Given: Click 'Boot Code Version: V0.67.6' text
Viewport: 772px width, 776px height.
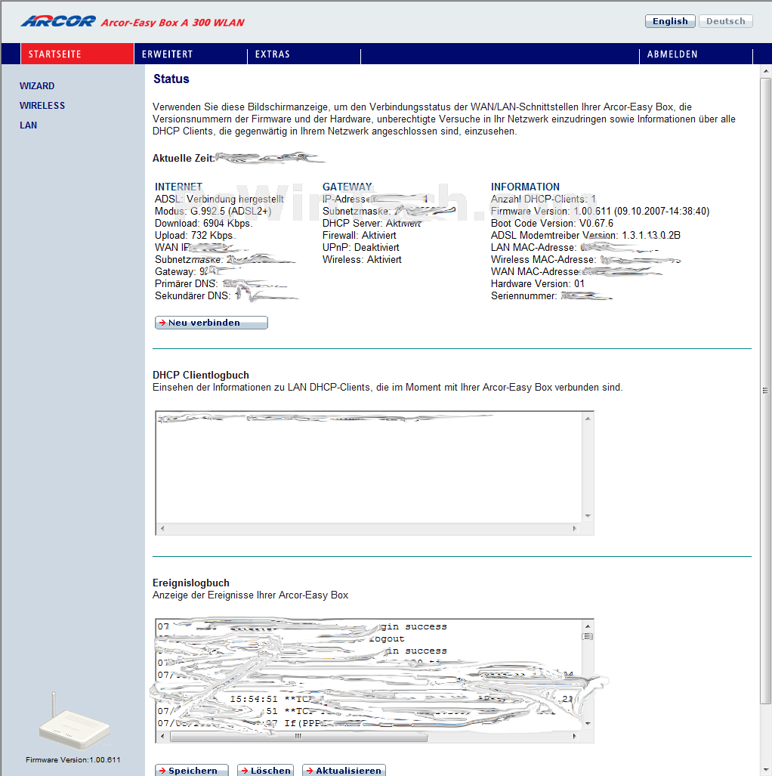Looking at the screenshot, I should [x=551, y=223].
